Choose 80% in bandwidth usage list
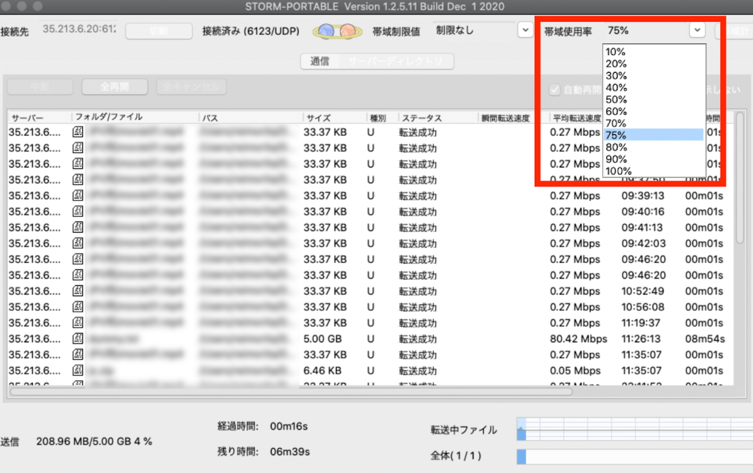 point(654,146)
